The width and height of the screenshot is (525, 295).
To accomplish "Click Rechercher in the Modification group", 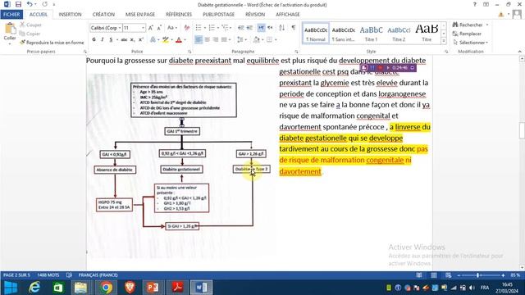I will coord(468,25).
